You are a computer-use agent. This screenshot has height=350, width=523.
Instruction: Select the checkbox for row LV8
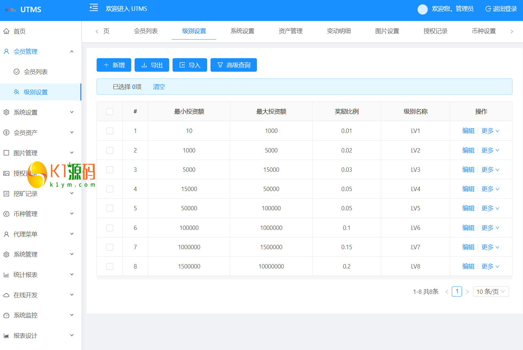(x=110, y=266)
